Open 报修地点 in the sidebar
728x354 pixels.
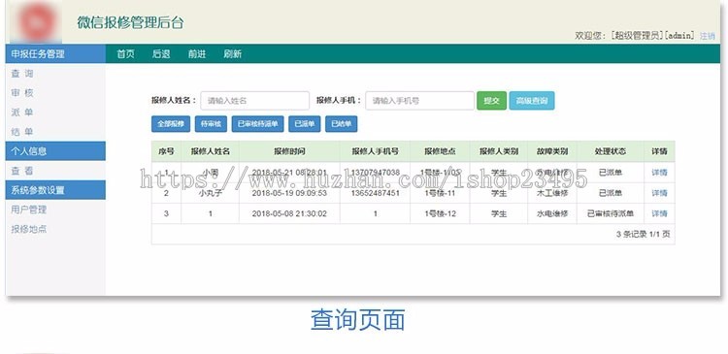(29, 229)
